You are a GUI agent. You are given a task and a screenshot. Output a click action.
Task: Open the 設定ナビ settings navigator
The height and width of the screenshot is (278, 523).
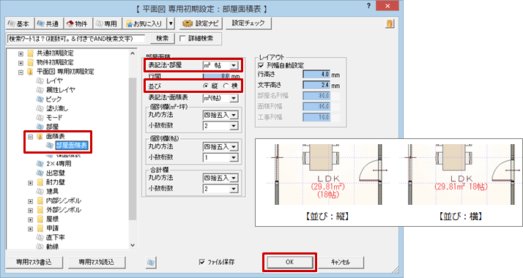click(x=201, y=23)
